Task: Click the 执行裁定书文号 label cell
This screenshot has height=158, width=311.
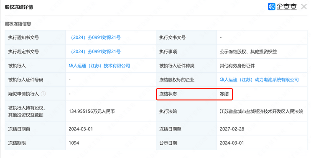Action: [35, 52]
